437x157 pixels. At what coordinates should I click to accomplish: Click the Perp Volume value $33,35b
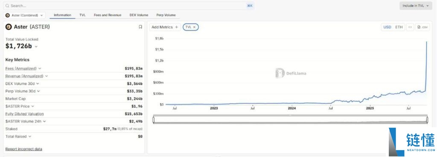tap(134, 91)
